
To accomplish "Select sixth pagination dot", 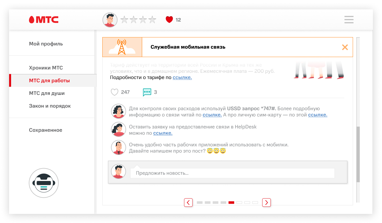I will point(239,203).
